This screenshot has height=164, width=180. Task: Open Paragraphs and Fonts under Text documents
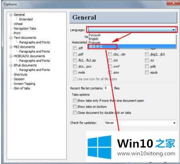point(35,42)
